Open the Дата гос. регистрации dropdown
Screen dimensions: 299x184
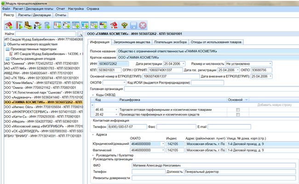tap(238, 70)
